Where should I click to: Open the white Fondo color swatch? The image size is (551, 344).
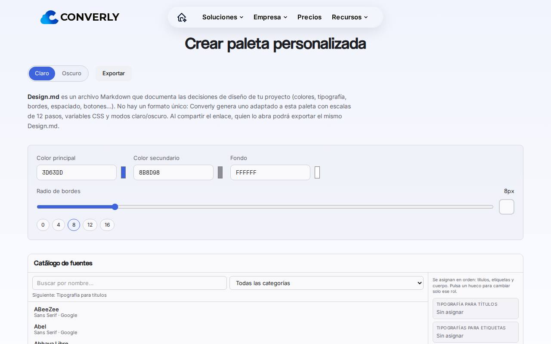317,172
